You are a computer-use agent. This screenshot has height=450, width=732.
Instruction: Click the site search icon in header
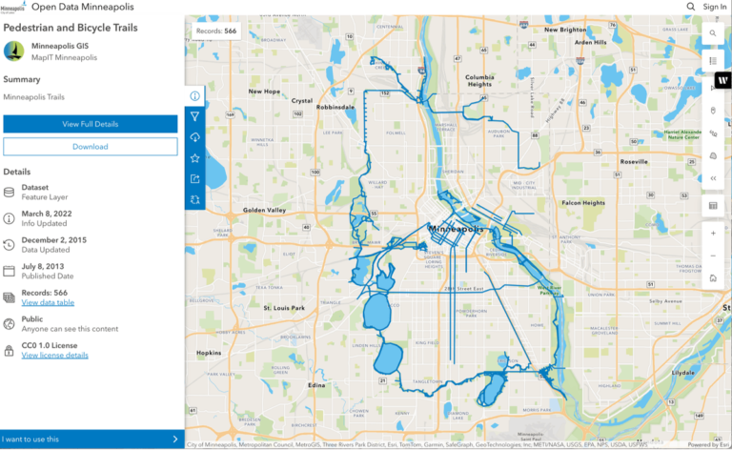[691, 7]
